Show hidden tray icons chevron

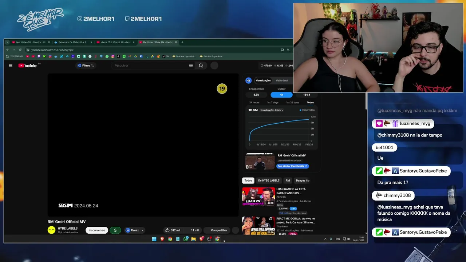pyautogui.click(x=325, y=239)
